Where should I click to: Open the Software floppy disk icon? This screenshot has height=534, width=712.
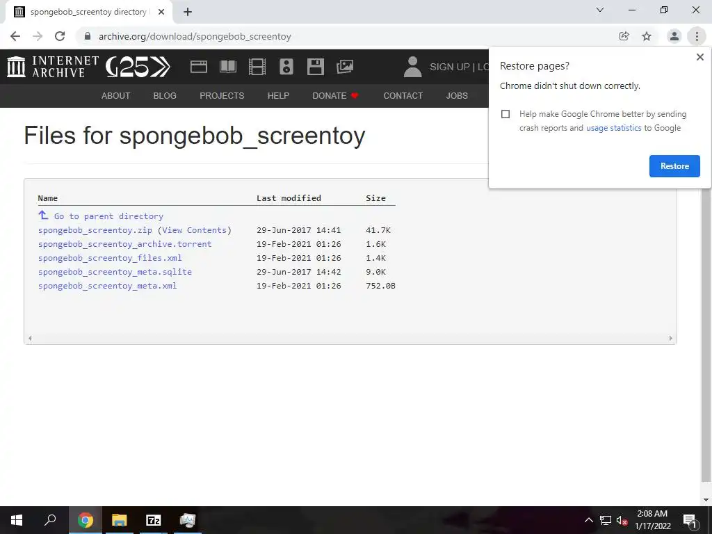[x=316, y=67]
